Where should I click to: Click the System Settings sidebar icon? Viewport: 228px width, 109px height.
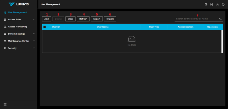point(5,34)
